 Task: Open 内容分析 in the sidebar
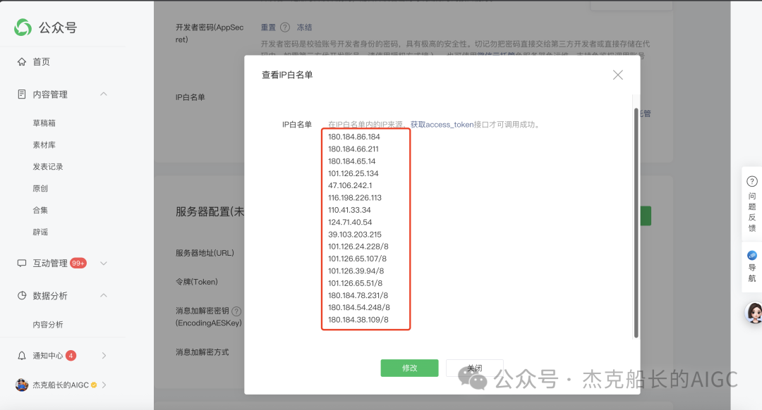pos(48,325)
